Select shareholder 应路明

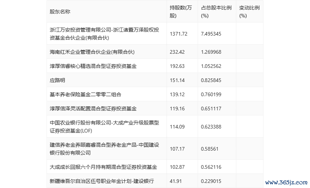tap(57, 80)
